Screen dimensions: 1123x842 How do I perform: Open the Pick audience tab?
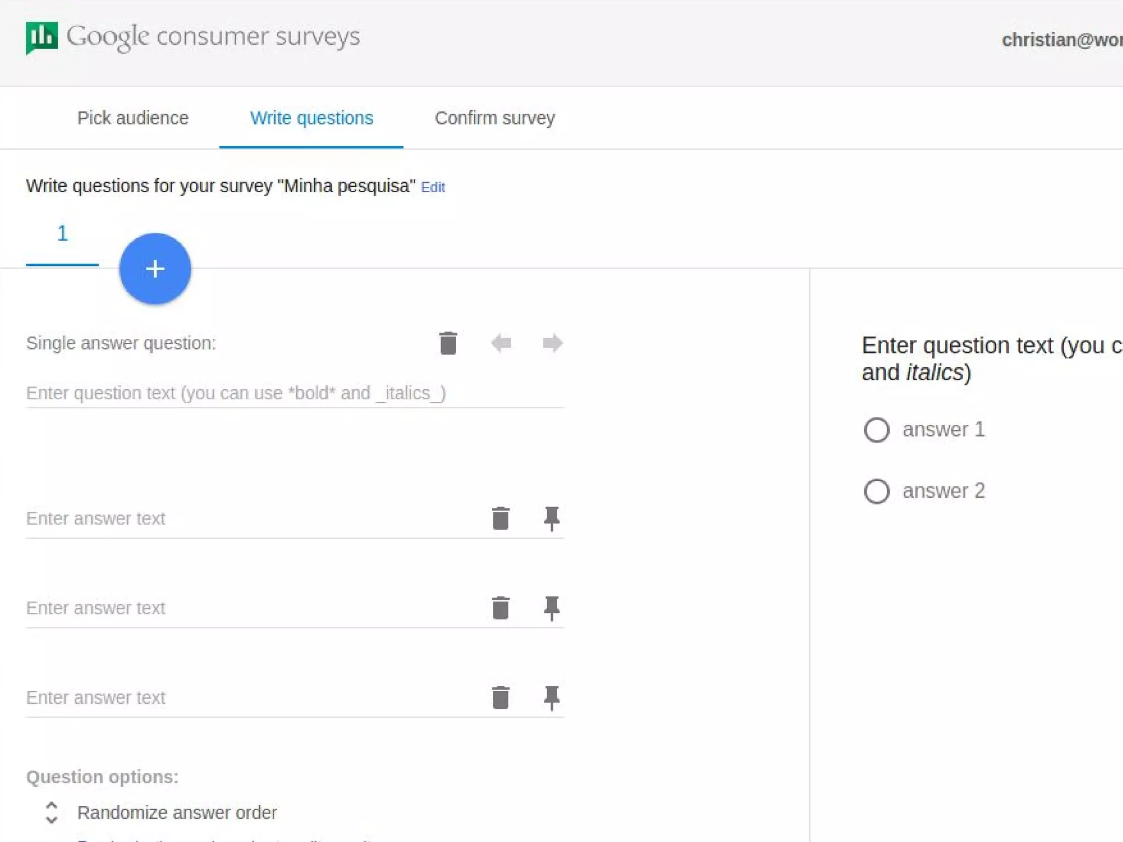tap(133, 118)
